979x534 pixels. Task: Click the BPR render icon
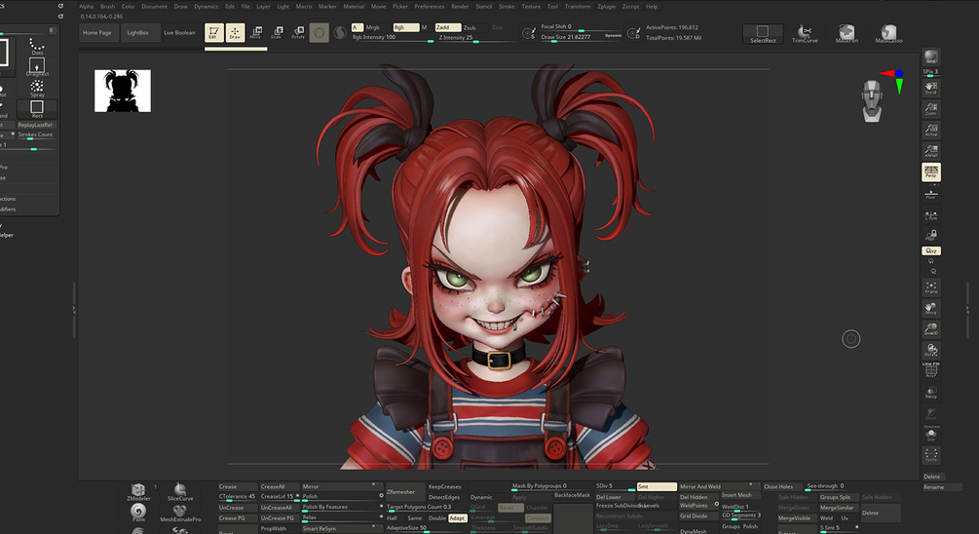click(931, 57)
